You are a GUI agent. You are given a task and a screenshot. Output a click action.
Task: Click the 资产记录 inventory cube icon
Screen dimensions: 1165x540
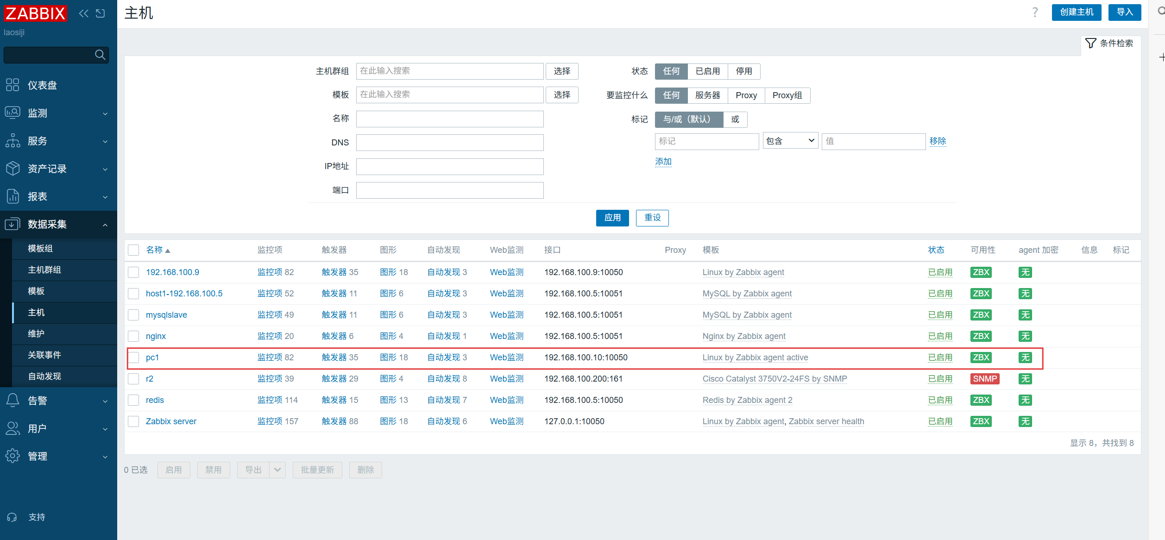13,168
